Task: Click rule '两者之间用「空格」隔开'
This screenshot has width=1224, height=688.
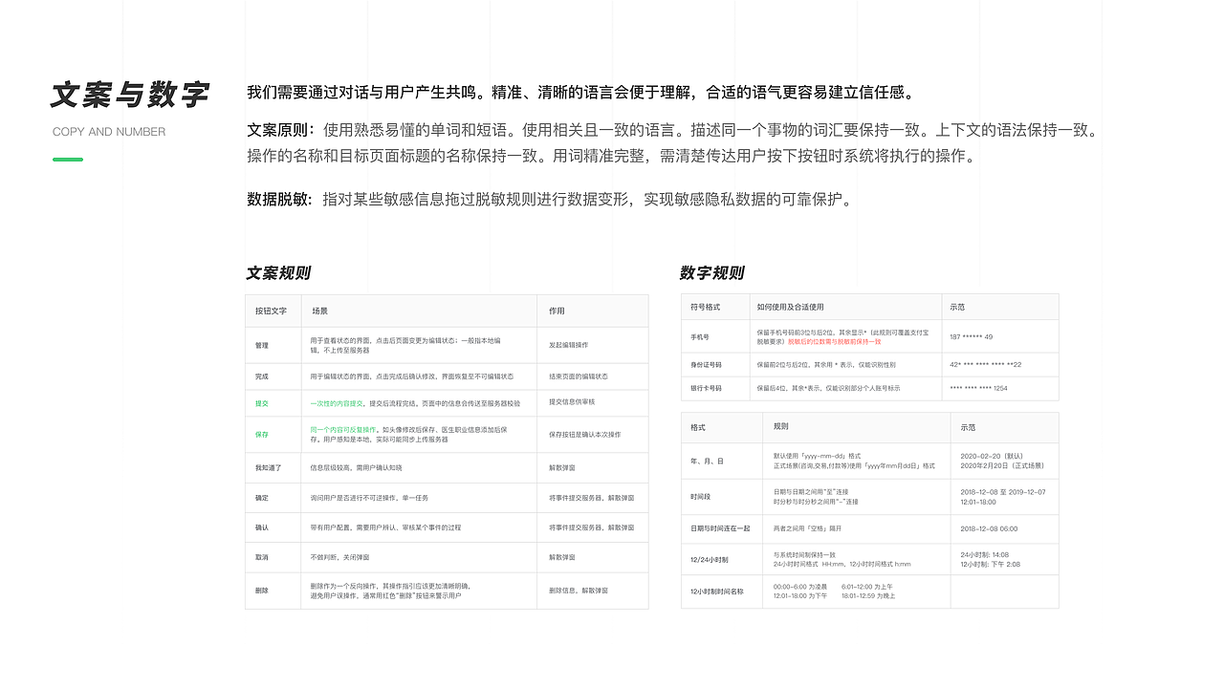Action: (x=808, y=528)
